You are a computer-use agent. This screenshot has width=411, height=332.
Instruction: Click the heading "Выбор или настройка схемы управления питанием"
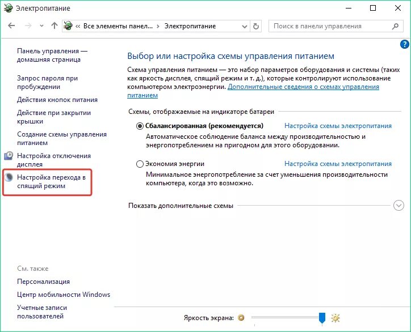[230, 56]
